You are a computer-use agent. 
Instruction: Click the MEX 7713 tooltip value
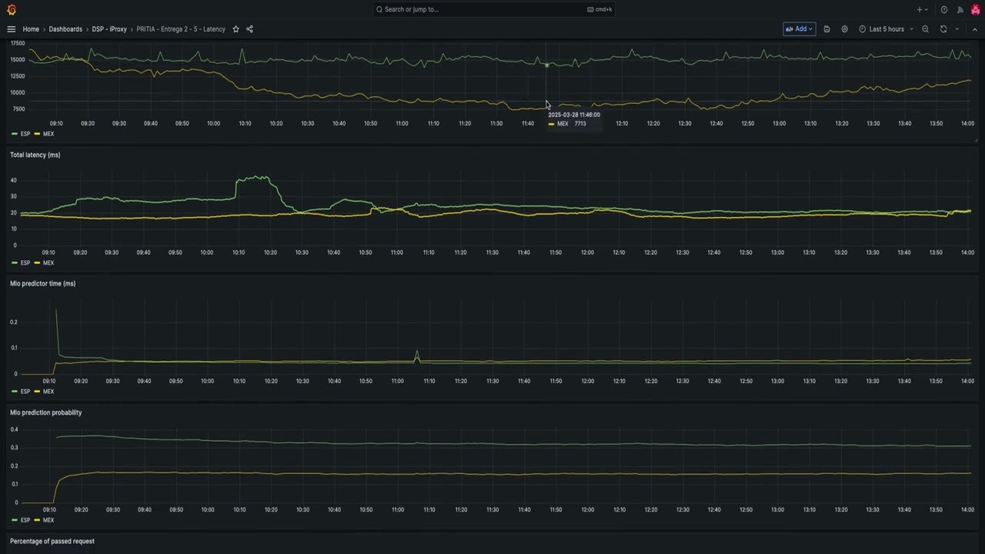pos(580,124)
